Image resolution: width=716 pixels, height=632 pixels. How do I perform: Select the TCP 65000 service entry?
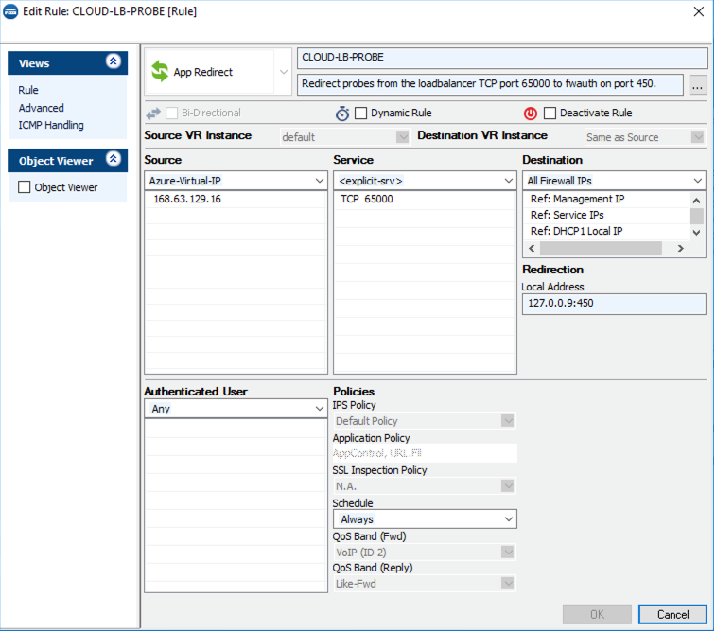pyautogui.click(x=424, y=199)
